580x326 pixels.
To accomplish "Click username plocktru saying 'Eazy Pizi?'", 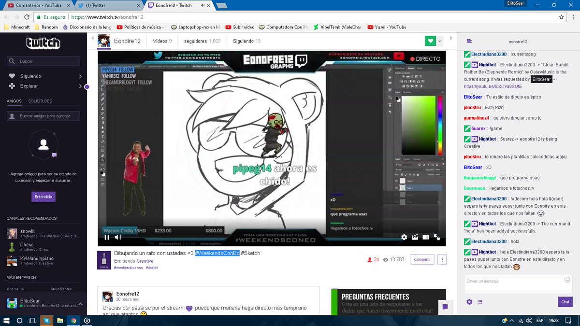I will click(x=472, y=107).
